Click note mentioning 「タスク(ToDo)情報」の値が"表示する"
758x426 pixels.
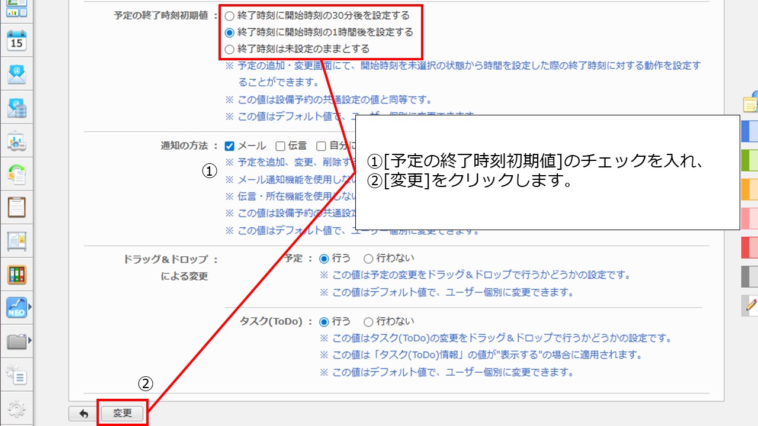pos(481,355)
